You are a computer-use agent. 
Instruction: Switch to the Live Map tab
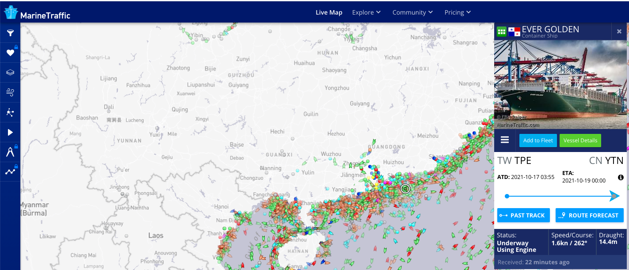329,12
